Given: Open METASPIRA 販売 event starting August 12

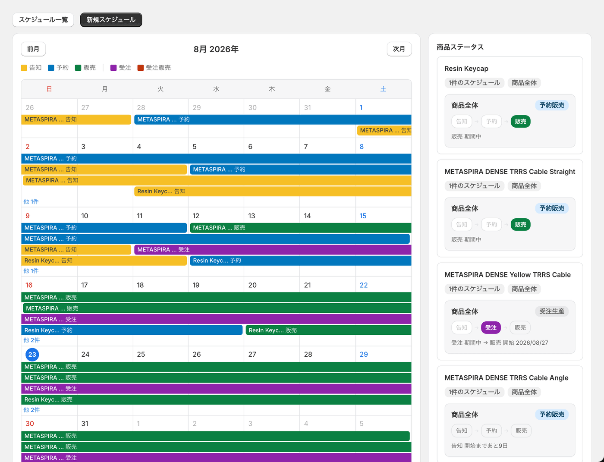Looking at the screenshot, I should point(301,228).
